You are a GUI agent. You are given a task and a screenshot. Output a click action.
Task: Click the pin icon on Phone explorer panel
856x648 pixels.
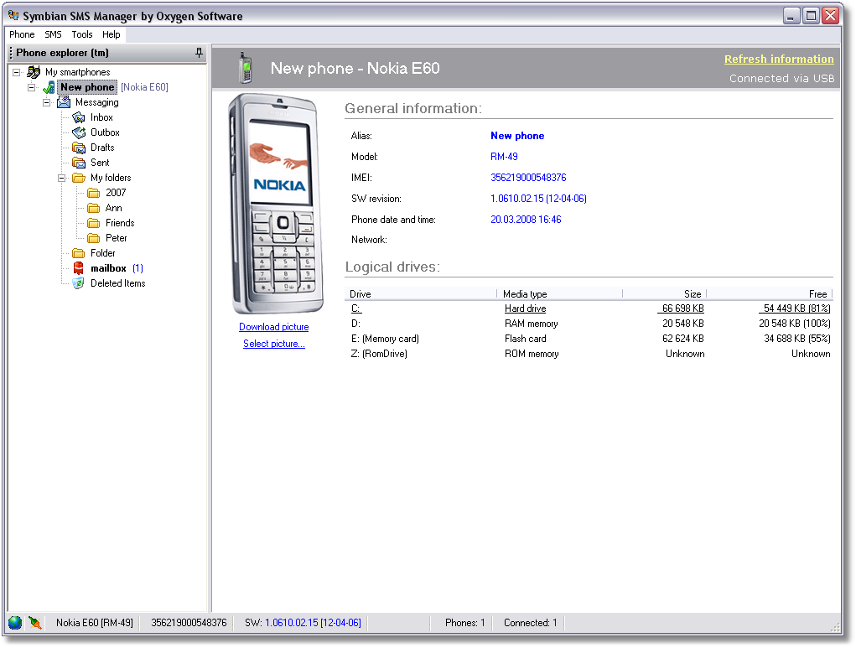[x=199, y=53]
